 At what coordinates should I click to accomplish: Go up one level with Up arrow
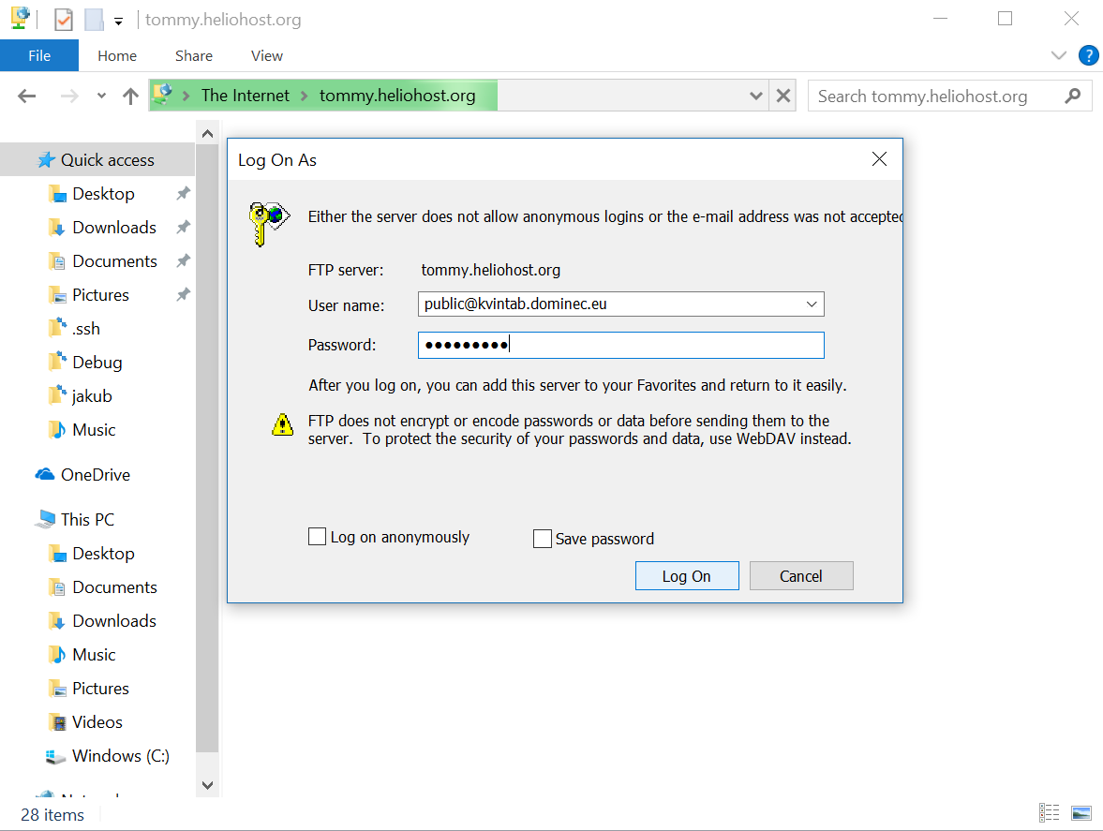(x=130, y=96)
